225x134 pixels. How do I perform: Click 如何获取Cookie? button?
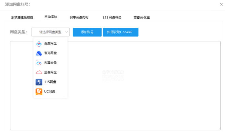pyautogui.click(x=120, y=32)
